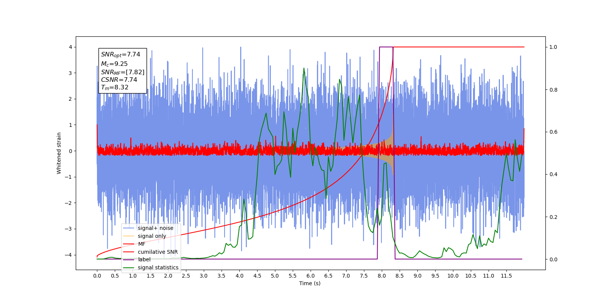
Task: Click the x-axis tick label 5.5
Action: [x=293, y=276]
